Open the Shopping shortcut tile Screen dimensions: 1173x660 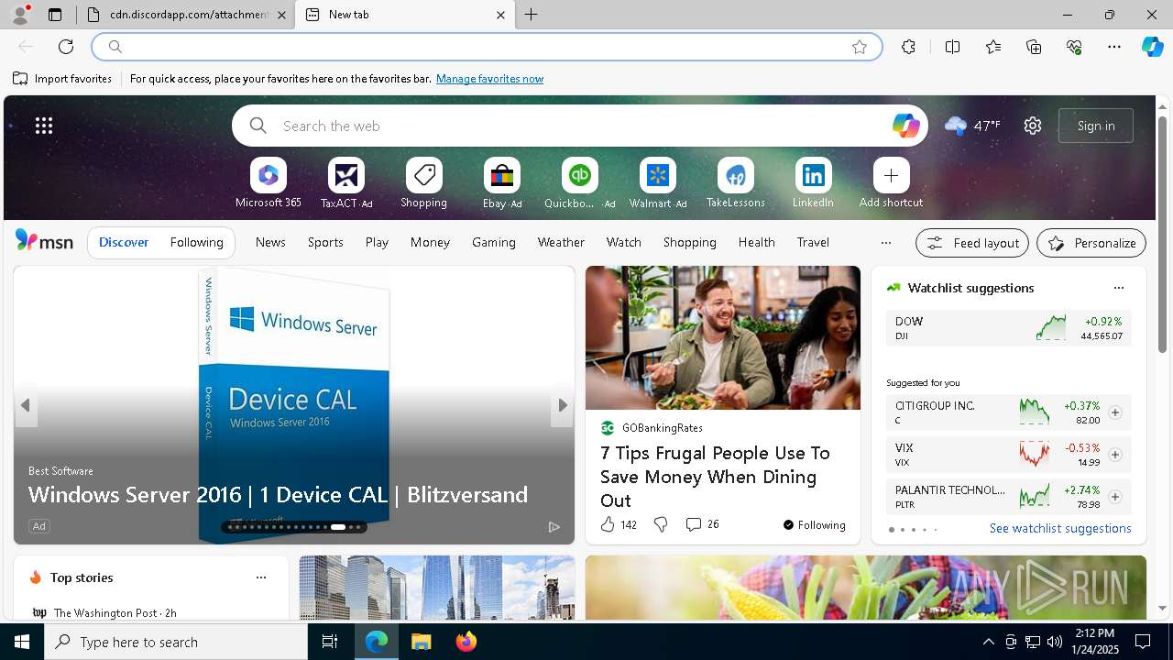pyautogui.click(x=423, y=183)
